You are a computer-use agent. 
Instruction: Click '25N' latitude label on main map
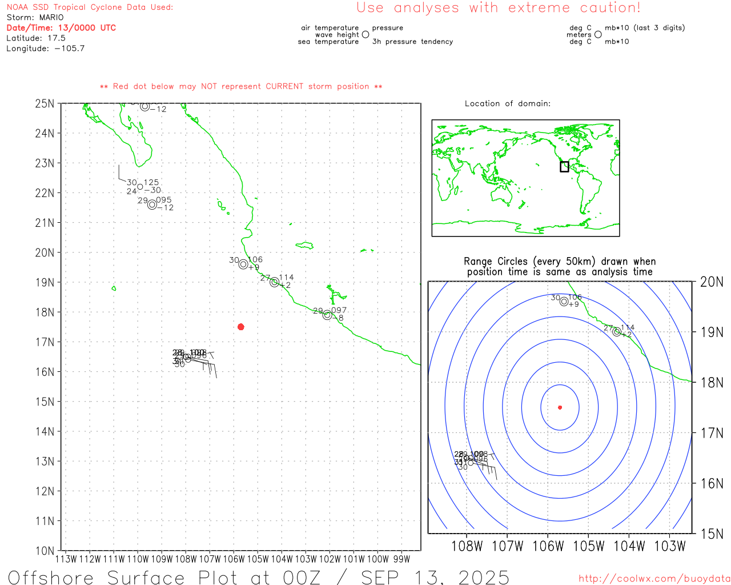click(45, 104)
